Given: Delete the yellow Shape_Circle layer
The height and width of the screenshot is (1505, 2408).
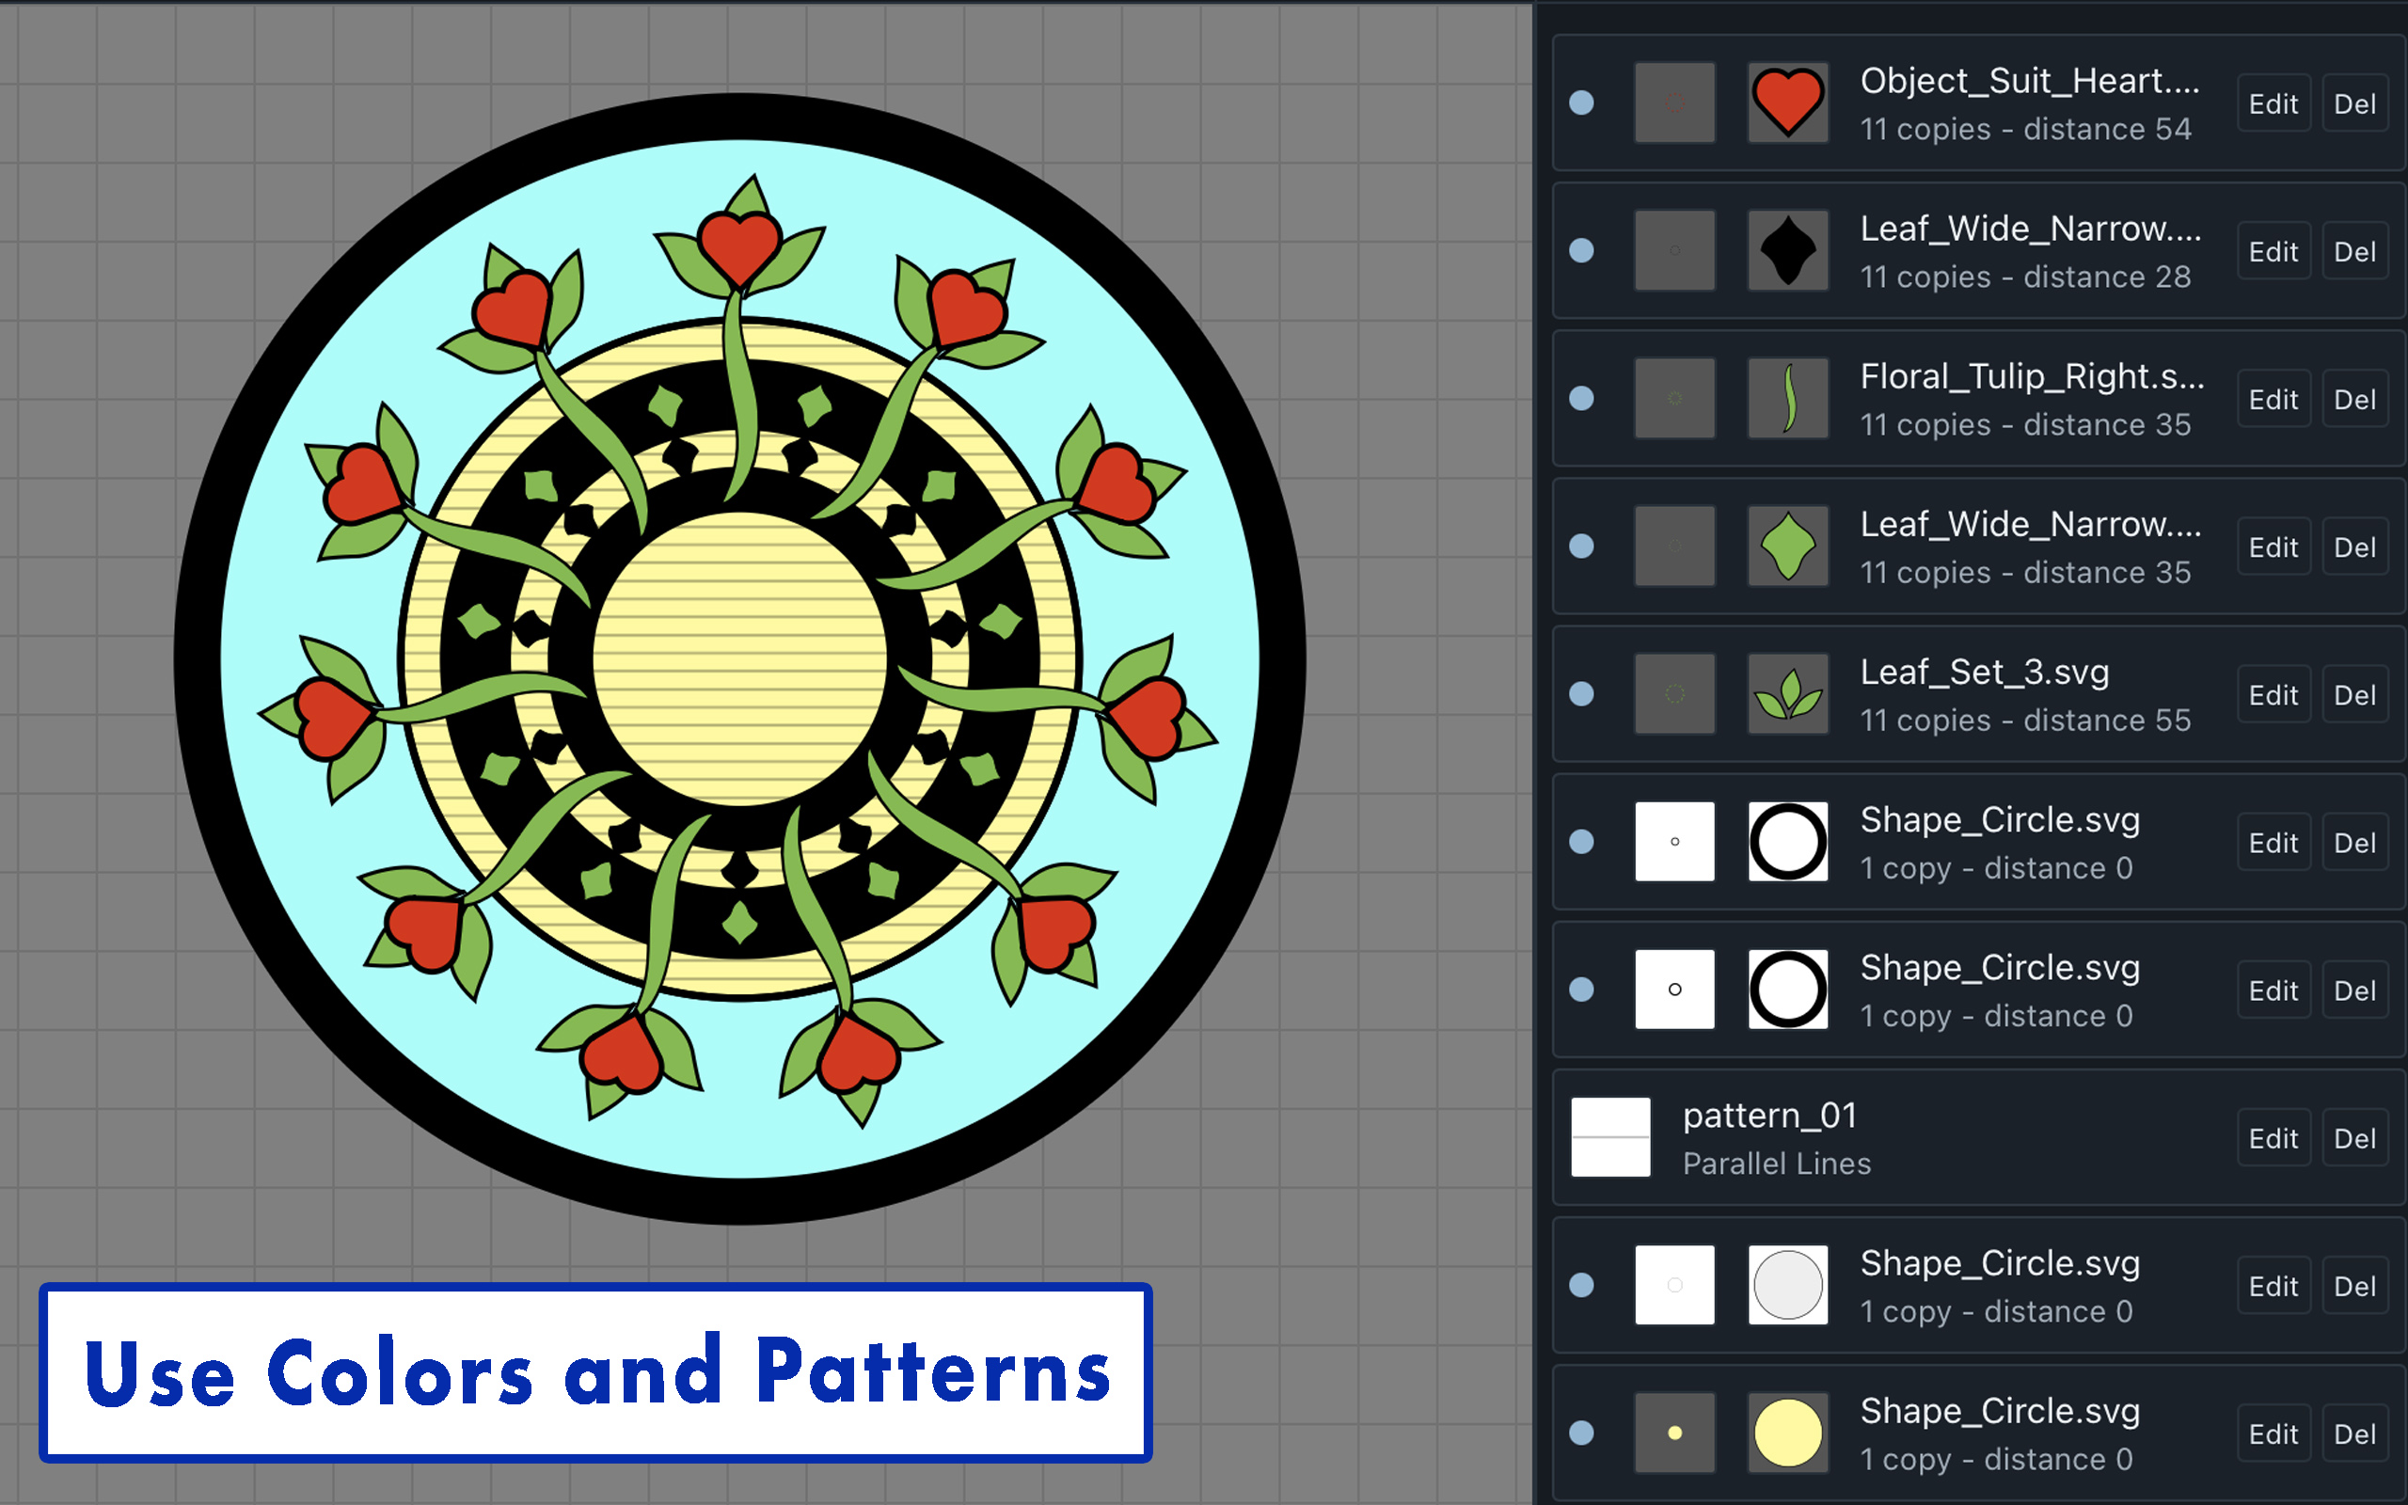Looking at the screenshot, I should tap(2355, 1434).
